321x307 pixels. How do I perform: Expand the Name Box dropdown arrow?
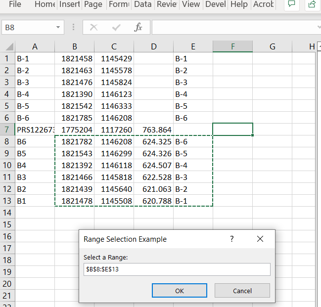(59, 28)
